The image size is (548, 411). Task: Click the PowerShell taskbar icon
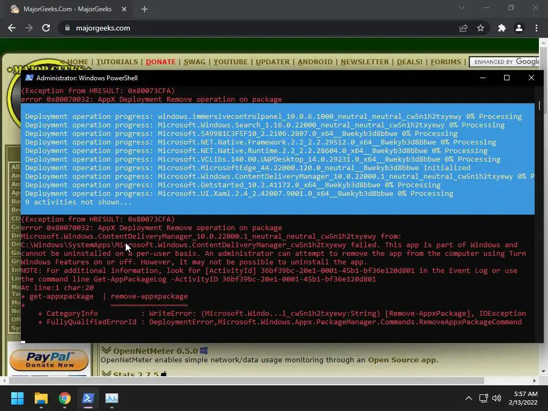point(88,398)
